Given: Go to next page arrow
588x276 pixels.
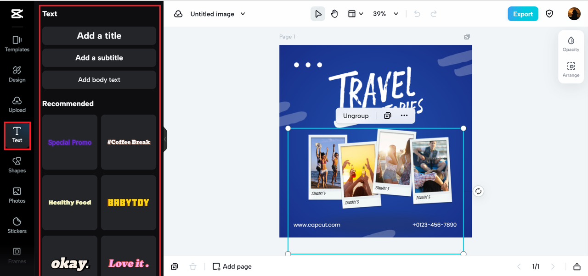Looking at the screenshot, I should [x=553, y=266].
